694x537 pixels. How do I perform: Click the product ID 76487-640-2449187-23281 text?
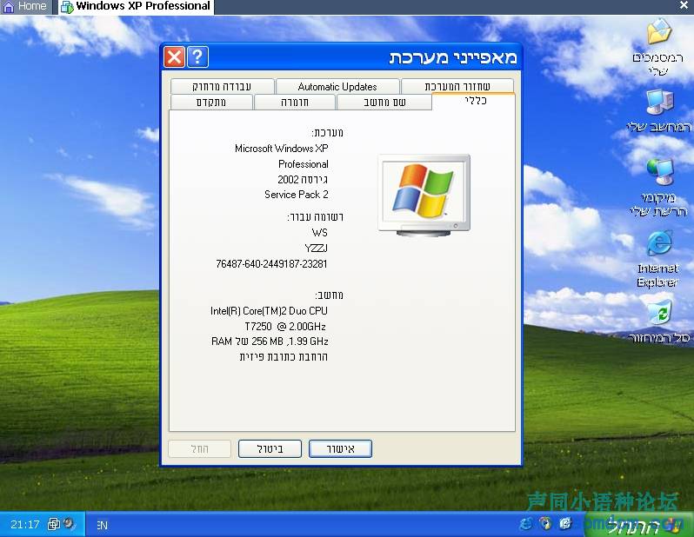point(271,264)
